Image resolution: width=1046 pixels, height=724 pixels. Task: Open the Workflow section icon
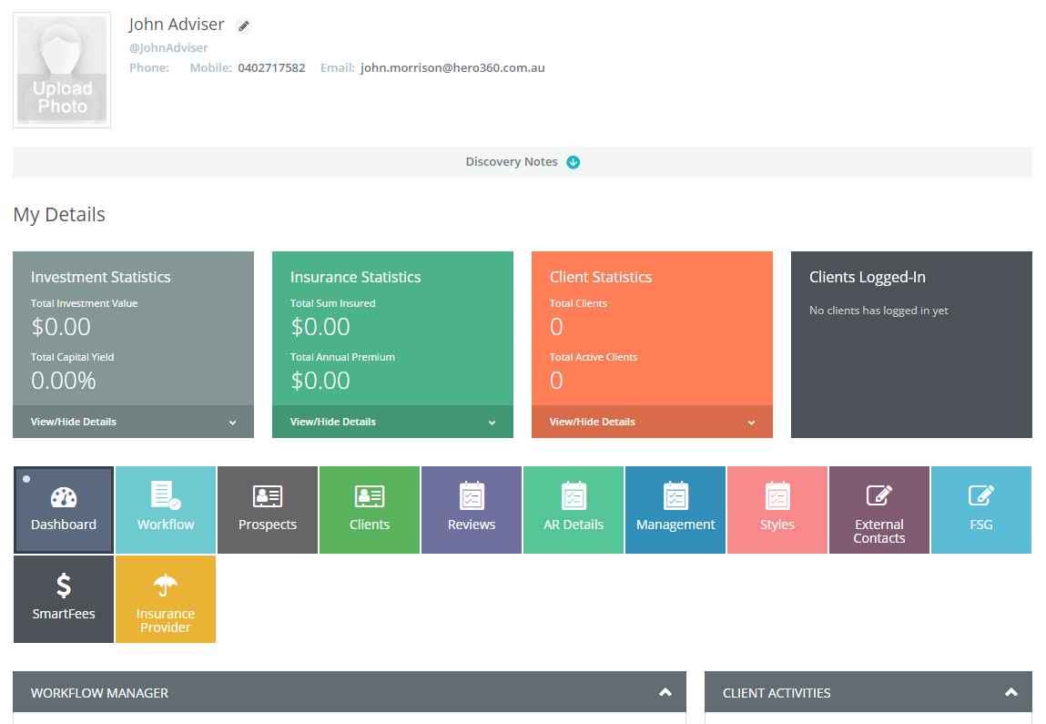[x=165, y=508]
